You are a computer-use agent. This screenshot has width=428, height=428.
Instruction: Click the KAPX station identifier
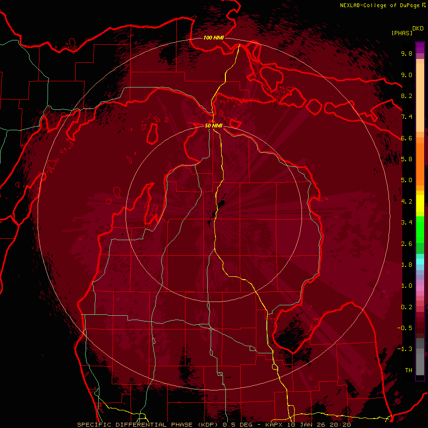tap(274, 425)
